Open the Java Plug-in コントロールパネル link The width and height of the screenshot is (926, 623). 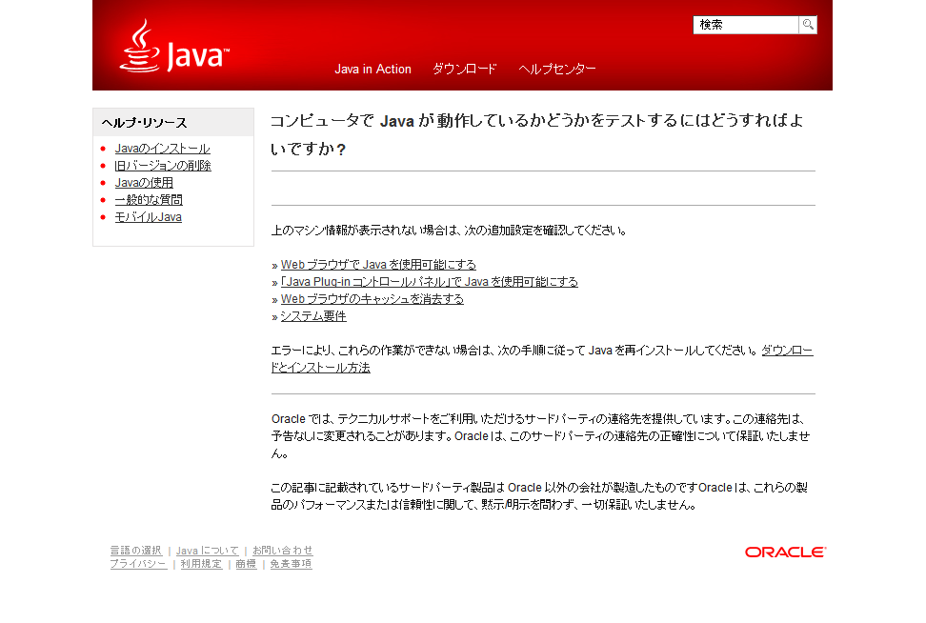pos(429,282)
